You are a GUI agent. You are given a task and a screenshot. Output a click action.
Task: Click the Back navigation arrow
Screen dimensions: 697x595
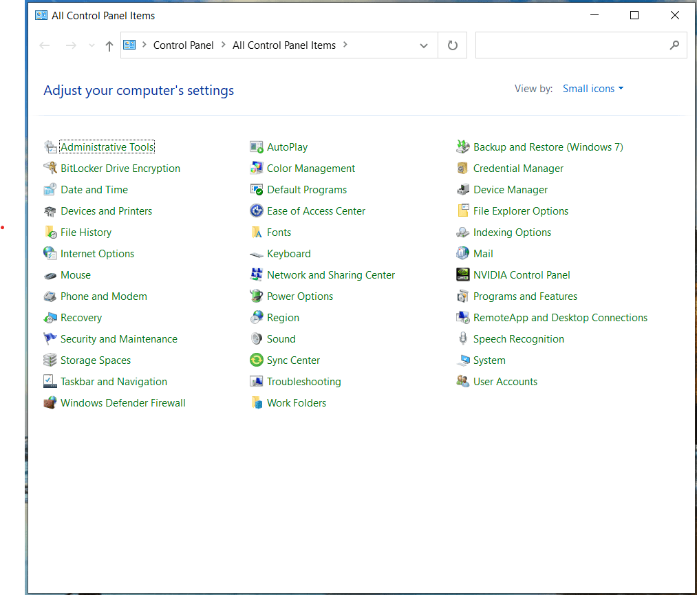point(45,45)
